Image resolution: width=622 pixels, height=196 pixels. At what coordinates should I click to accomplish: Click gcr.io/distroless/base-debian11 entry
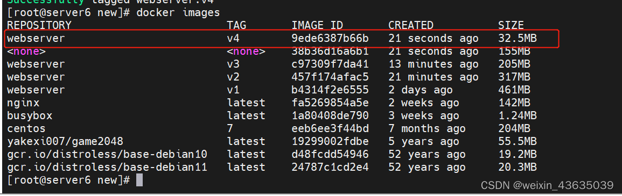point(107,167)
